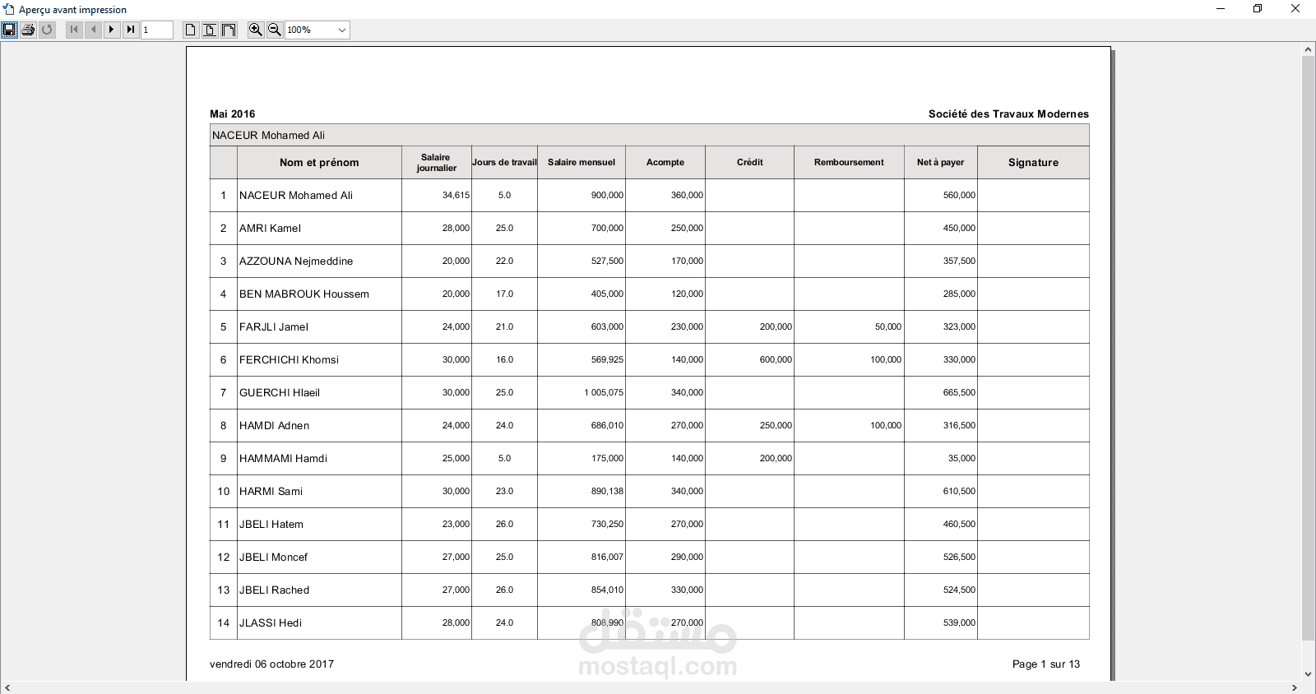Select the fit page width icon
Viewport: 1316px width, 694px height.
point(209,30)
